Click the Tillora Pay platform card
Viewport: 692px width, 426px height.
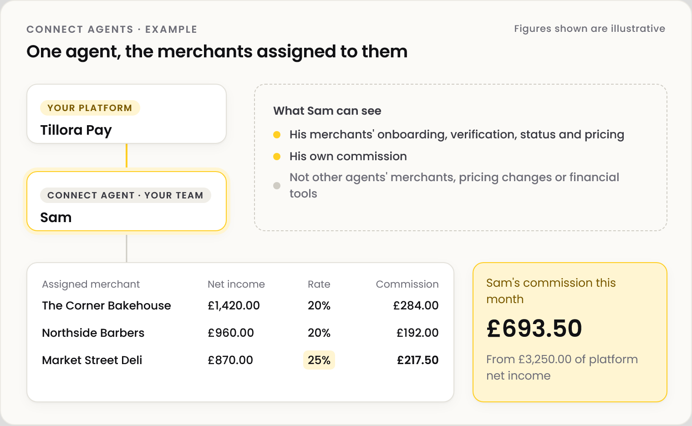pyautogui.click(x=127, y=114)
